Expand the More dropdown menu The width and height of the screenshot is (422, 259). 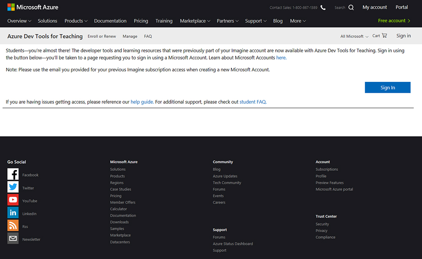(x=298, y=21)
